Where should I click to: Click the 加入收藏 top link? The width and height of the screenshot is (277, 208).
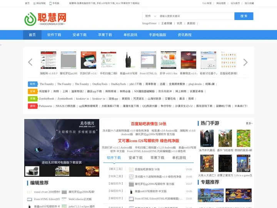coord(249,3)
